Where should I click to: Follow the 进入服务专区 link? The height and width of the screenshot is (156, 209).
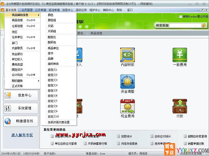pyautogui.click(x=22, y=135)
